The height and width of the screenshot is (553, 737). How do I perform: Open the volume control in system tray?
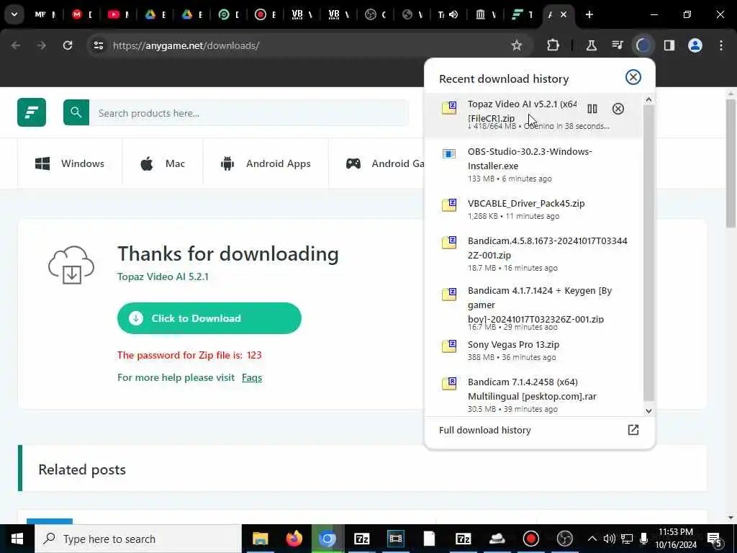pyautogui.click(x=609, y=539)
